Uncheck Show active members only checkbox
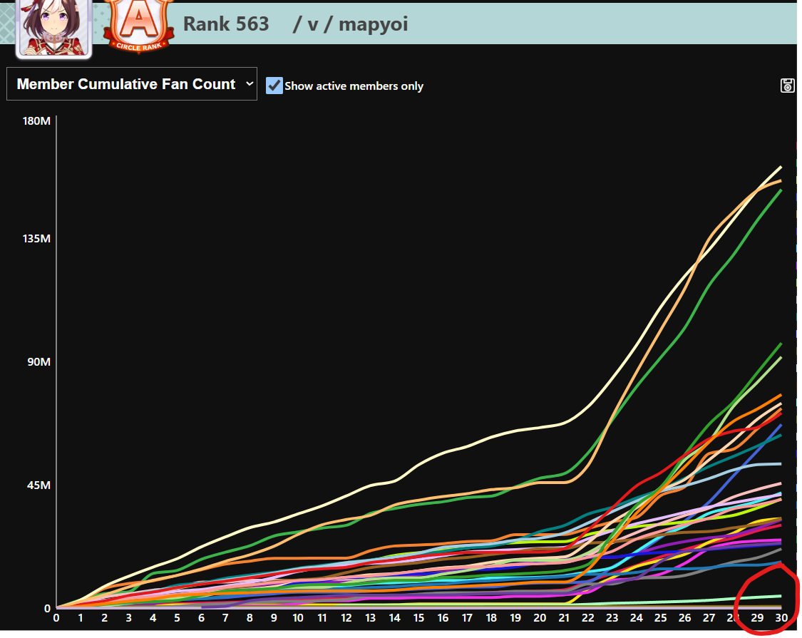This screenshot has width=802, height=638. tap(274, 86)
